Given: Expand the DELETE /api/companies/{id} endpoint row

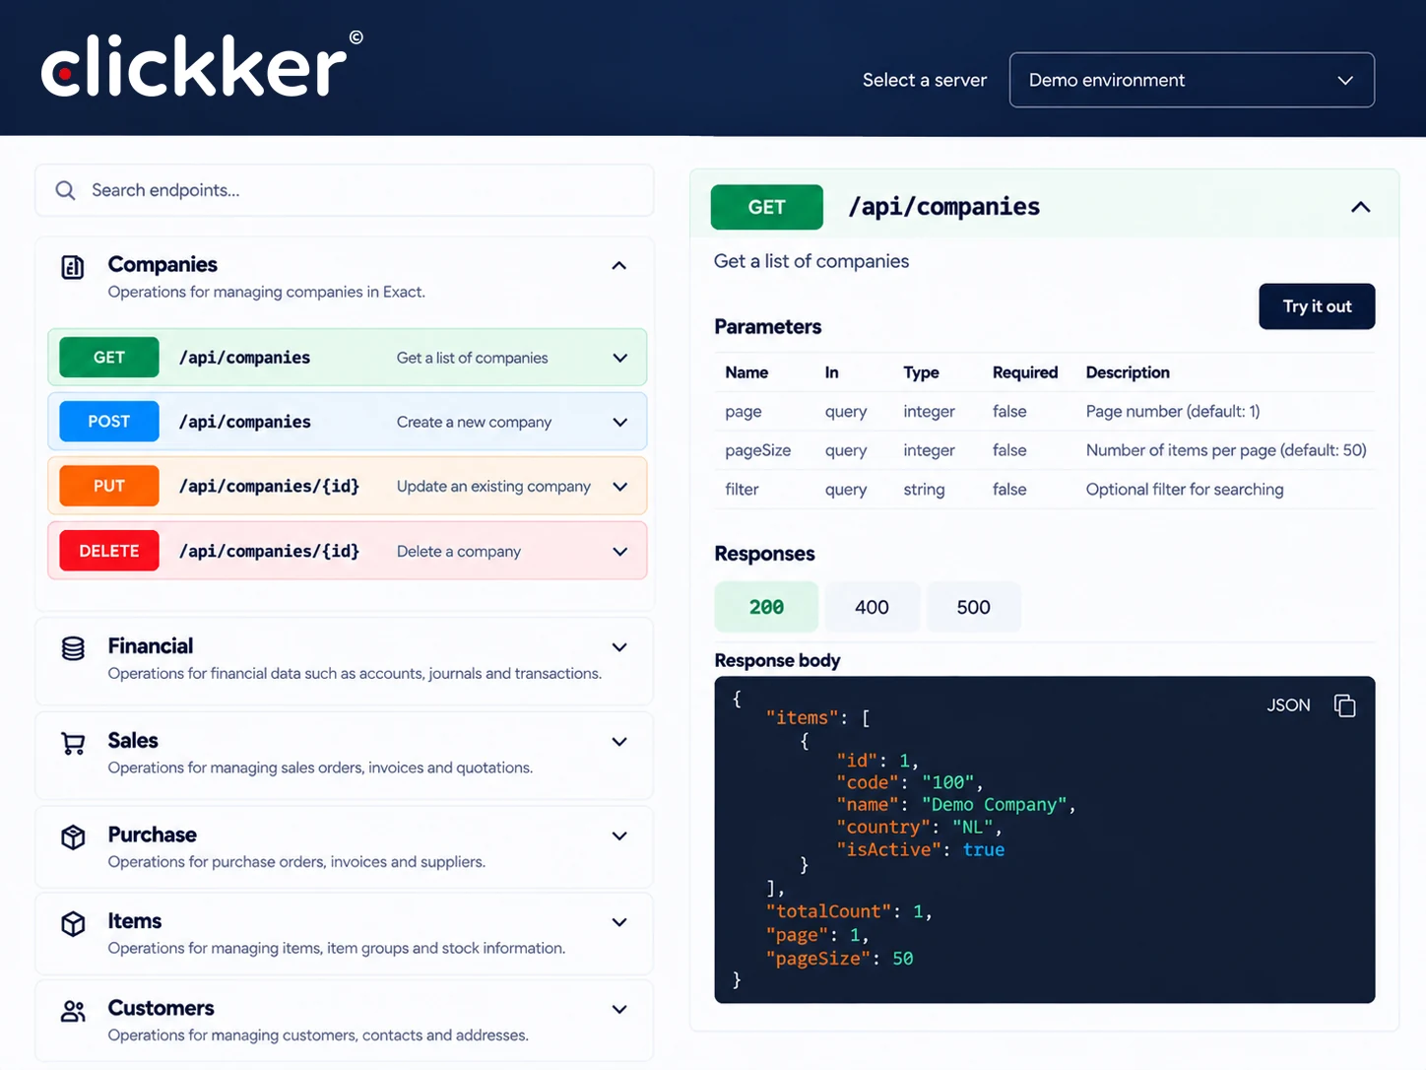Looking at the screenshot, I should coord(620,552).
